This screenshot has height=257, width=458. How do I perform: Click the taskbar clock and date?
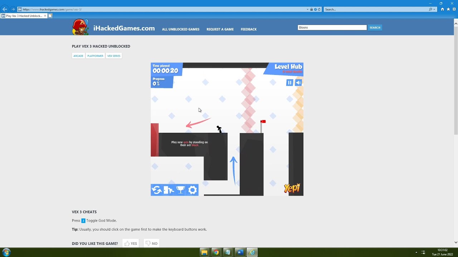[442, 252]
